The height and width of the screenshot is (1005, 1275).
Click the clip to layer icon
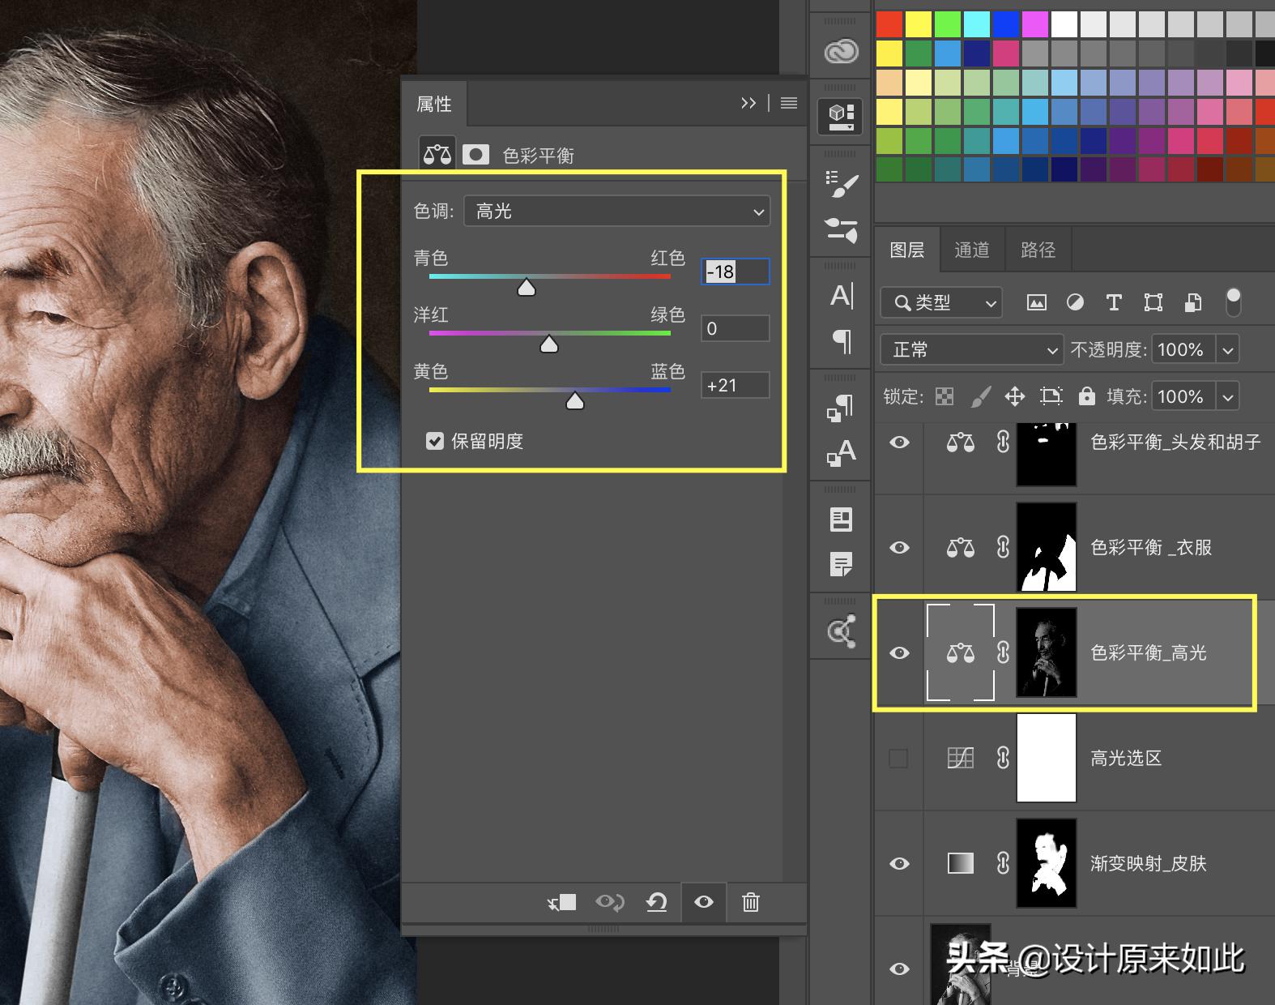tap(561, 902)
